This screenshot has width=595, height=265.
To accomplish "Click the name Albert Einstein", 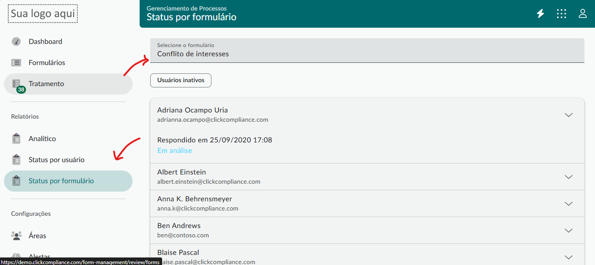I will 181,172.
